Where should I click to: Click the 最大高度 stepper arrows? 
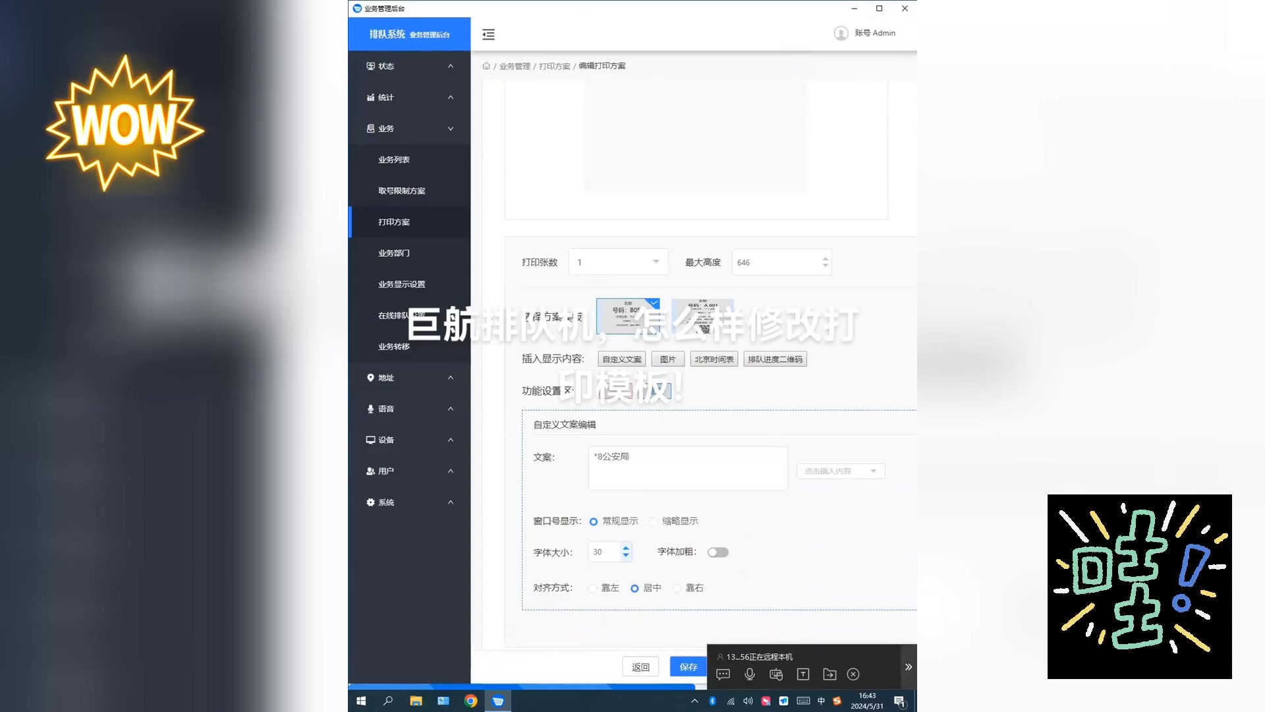[825, 262]
